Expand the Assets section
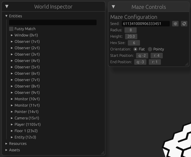This screenshot has width=191, height=157. click(6, 150)
